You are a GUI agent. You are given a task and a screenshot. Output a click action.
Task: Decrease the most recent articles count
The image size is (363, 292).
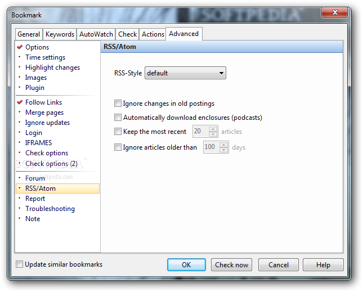point(213,134)
